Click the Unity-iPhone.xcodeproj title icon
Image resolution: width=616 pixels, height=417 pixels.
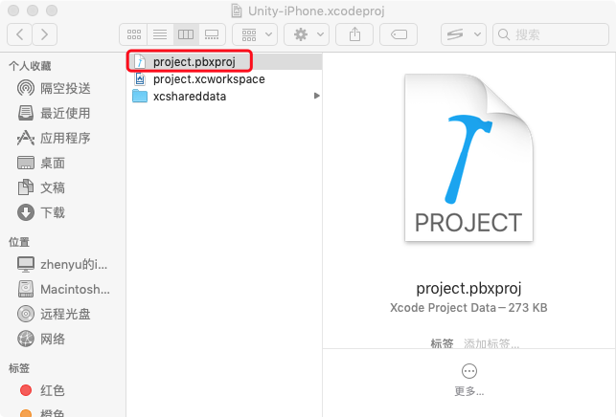tap(237, 11)
